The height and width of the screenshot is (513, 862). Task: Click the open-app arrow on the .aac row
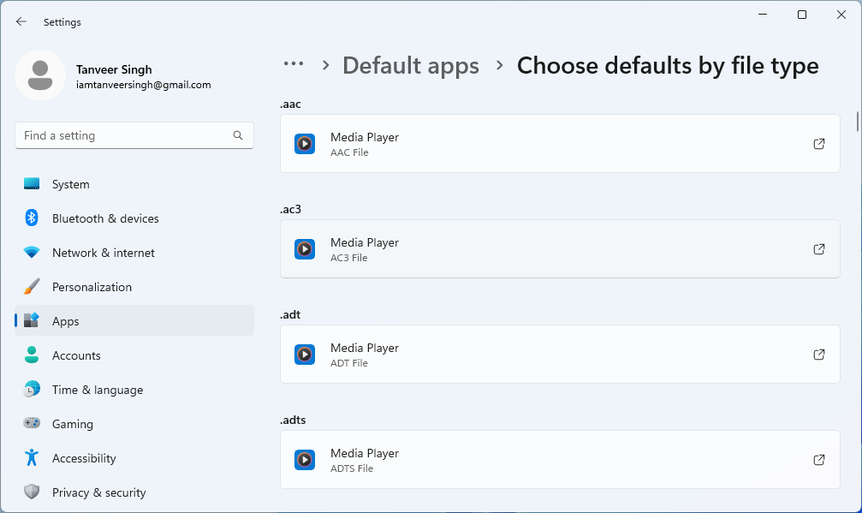[x=818, y=144]
